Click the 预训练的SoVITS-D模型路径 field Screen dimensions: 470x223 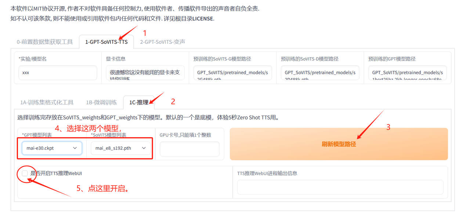320,73
